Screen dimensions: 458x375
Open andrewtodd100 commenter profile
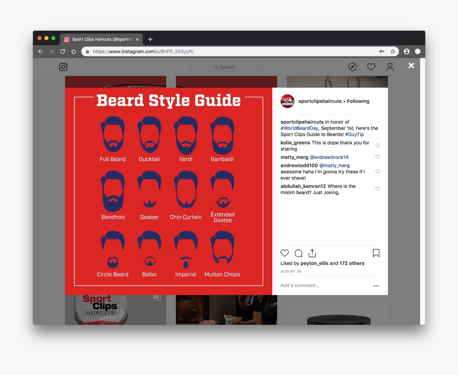click(x=299, y=165)
